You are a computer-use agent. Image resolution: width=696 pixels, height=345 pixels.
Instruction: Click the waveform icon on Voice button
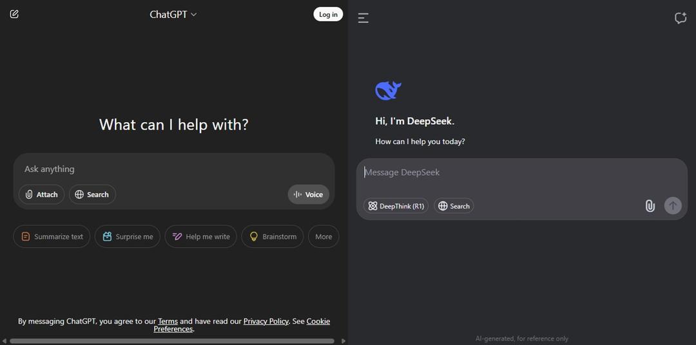coord(298,194)
